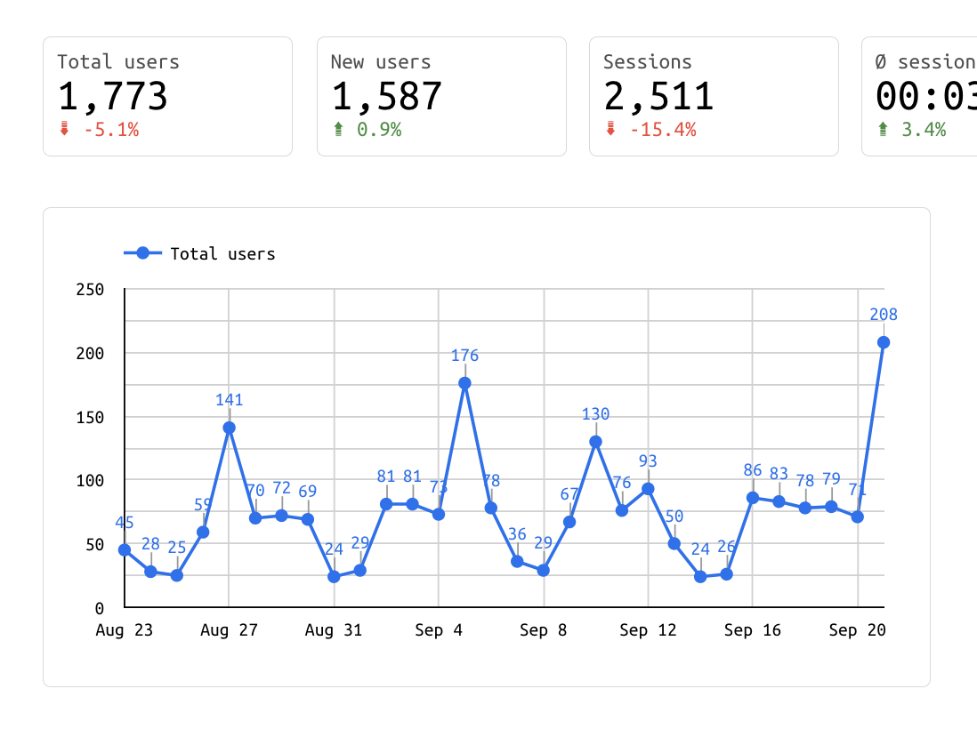This screenshot has height=729, width=977.
Task: Click green up arrow showing 3.4%
Action: 882,130
